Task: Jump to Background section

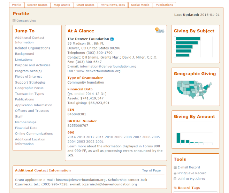Action: tap(24, 54)
